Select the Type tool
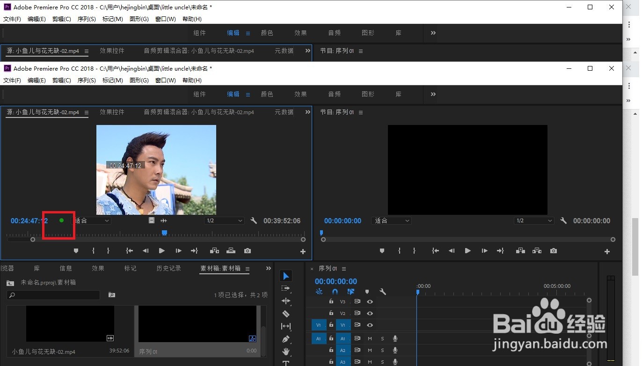Screen dimensions: 642x366 coord(285,363)
